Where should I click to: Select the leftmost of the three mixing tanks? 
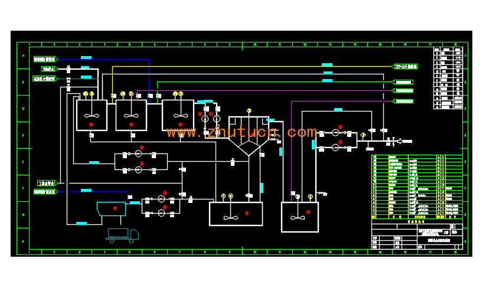(92, 115)
